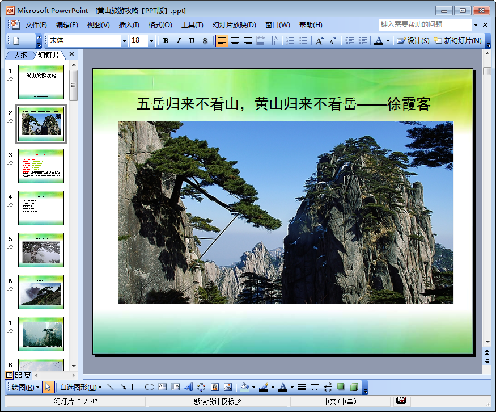Toggle Underline formatting
The height and width of the screenshot is (412, 496).
coord(192,40)
